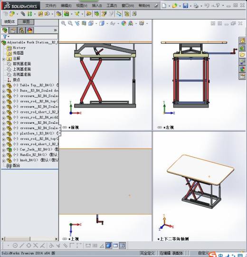
Task: Click the View Settings monitor icon
Action: pos(142,23)
